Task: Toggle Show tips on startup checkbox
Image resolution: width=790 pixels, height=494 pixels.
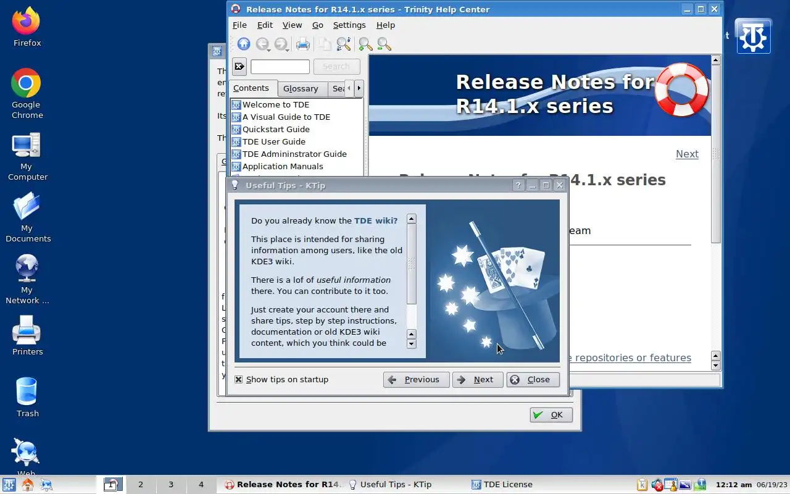Action: coord(238,379)
